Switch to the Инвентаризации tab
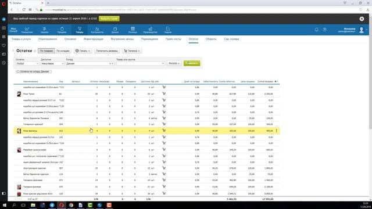The height and width of the screenshot is (209, 372). 94,39
